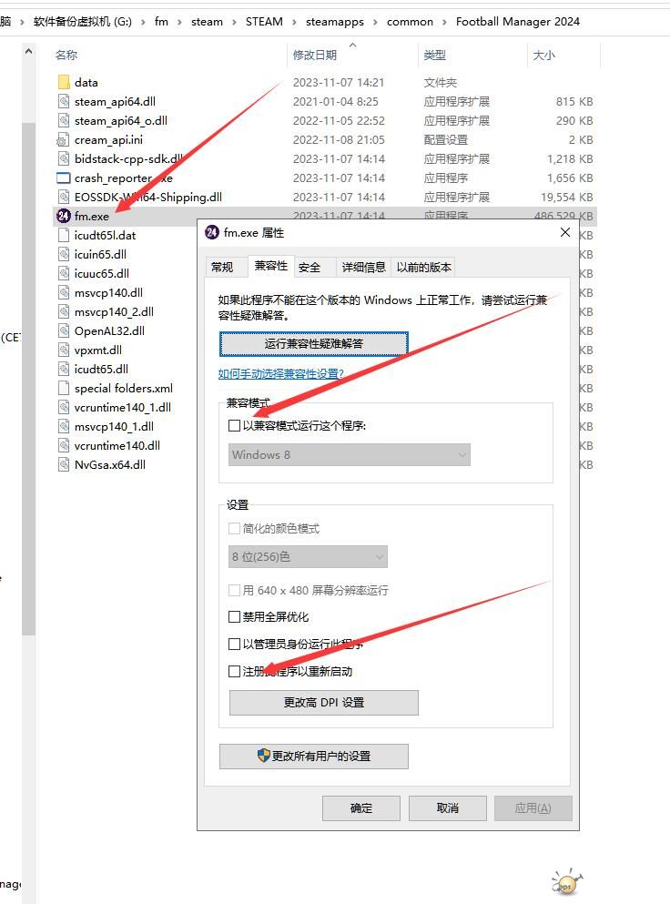Select the data folder icon

[64, 83]
